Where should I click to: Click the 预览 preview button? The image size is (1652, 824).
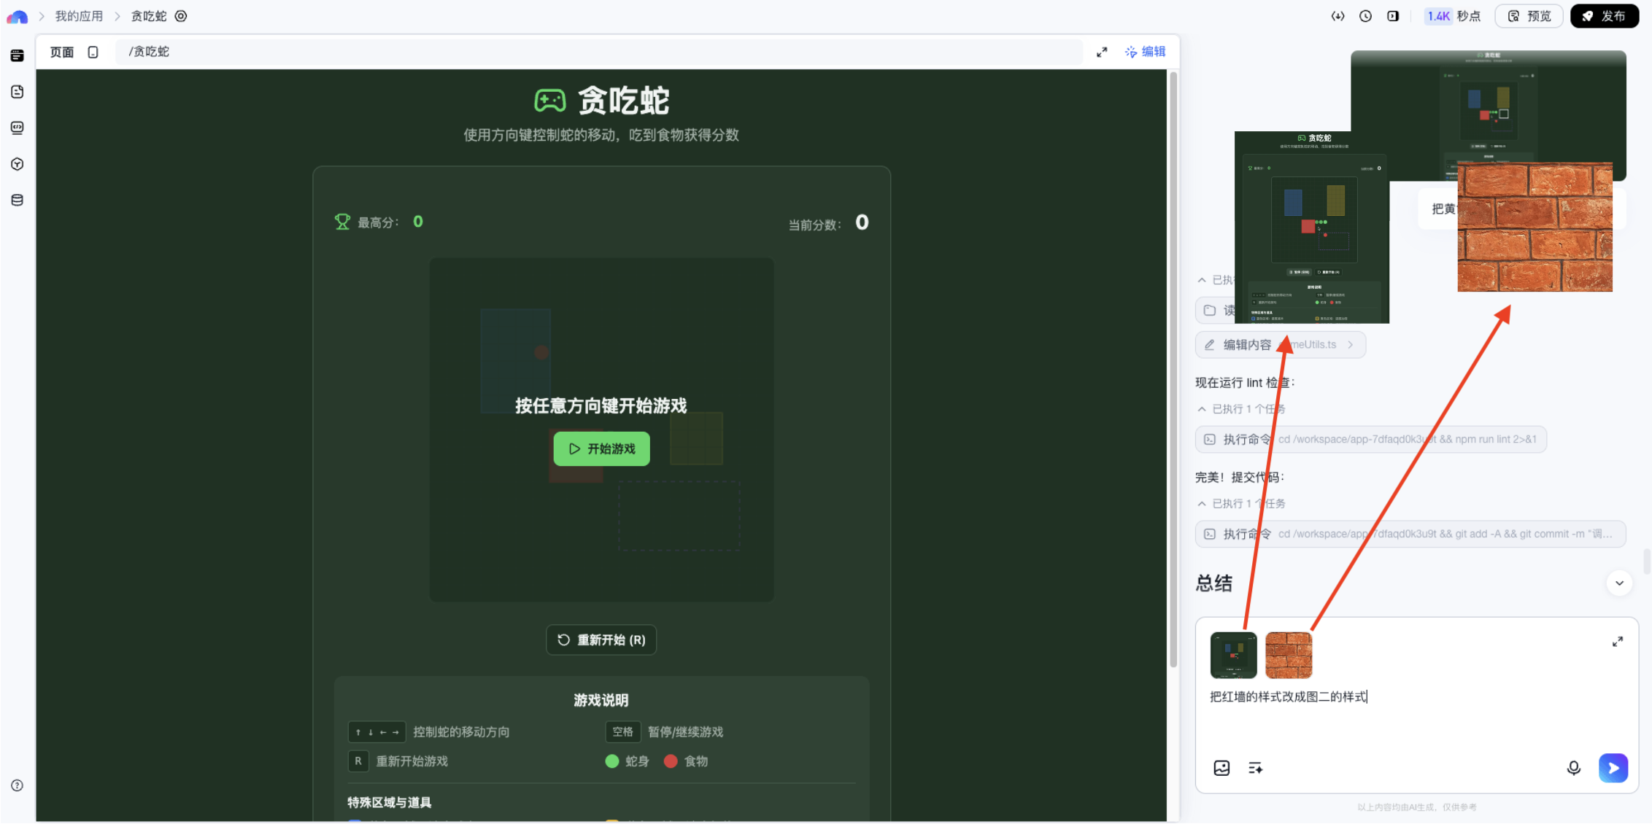(1529, 15)
